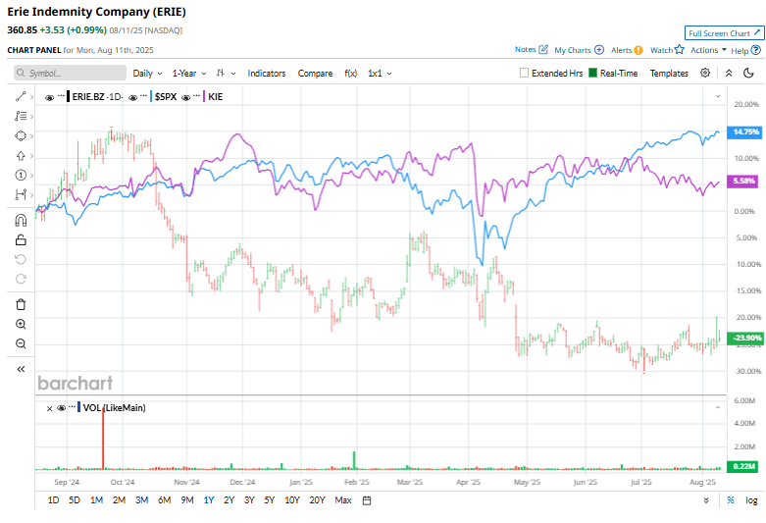Collapse the volume pane chevron

click(x=718, y=407)
